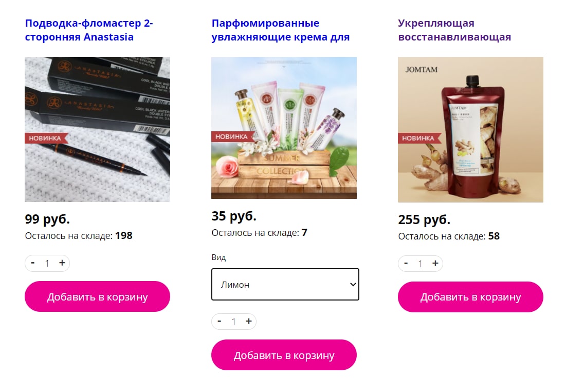Screen dimensions: 566x380
Task: Open the Парфюмированные увлажняющие крема link
Action: pyautogui.click(x=281, y=30)
